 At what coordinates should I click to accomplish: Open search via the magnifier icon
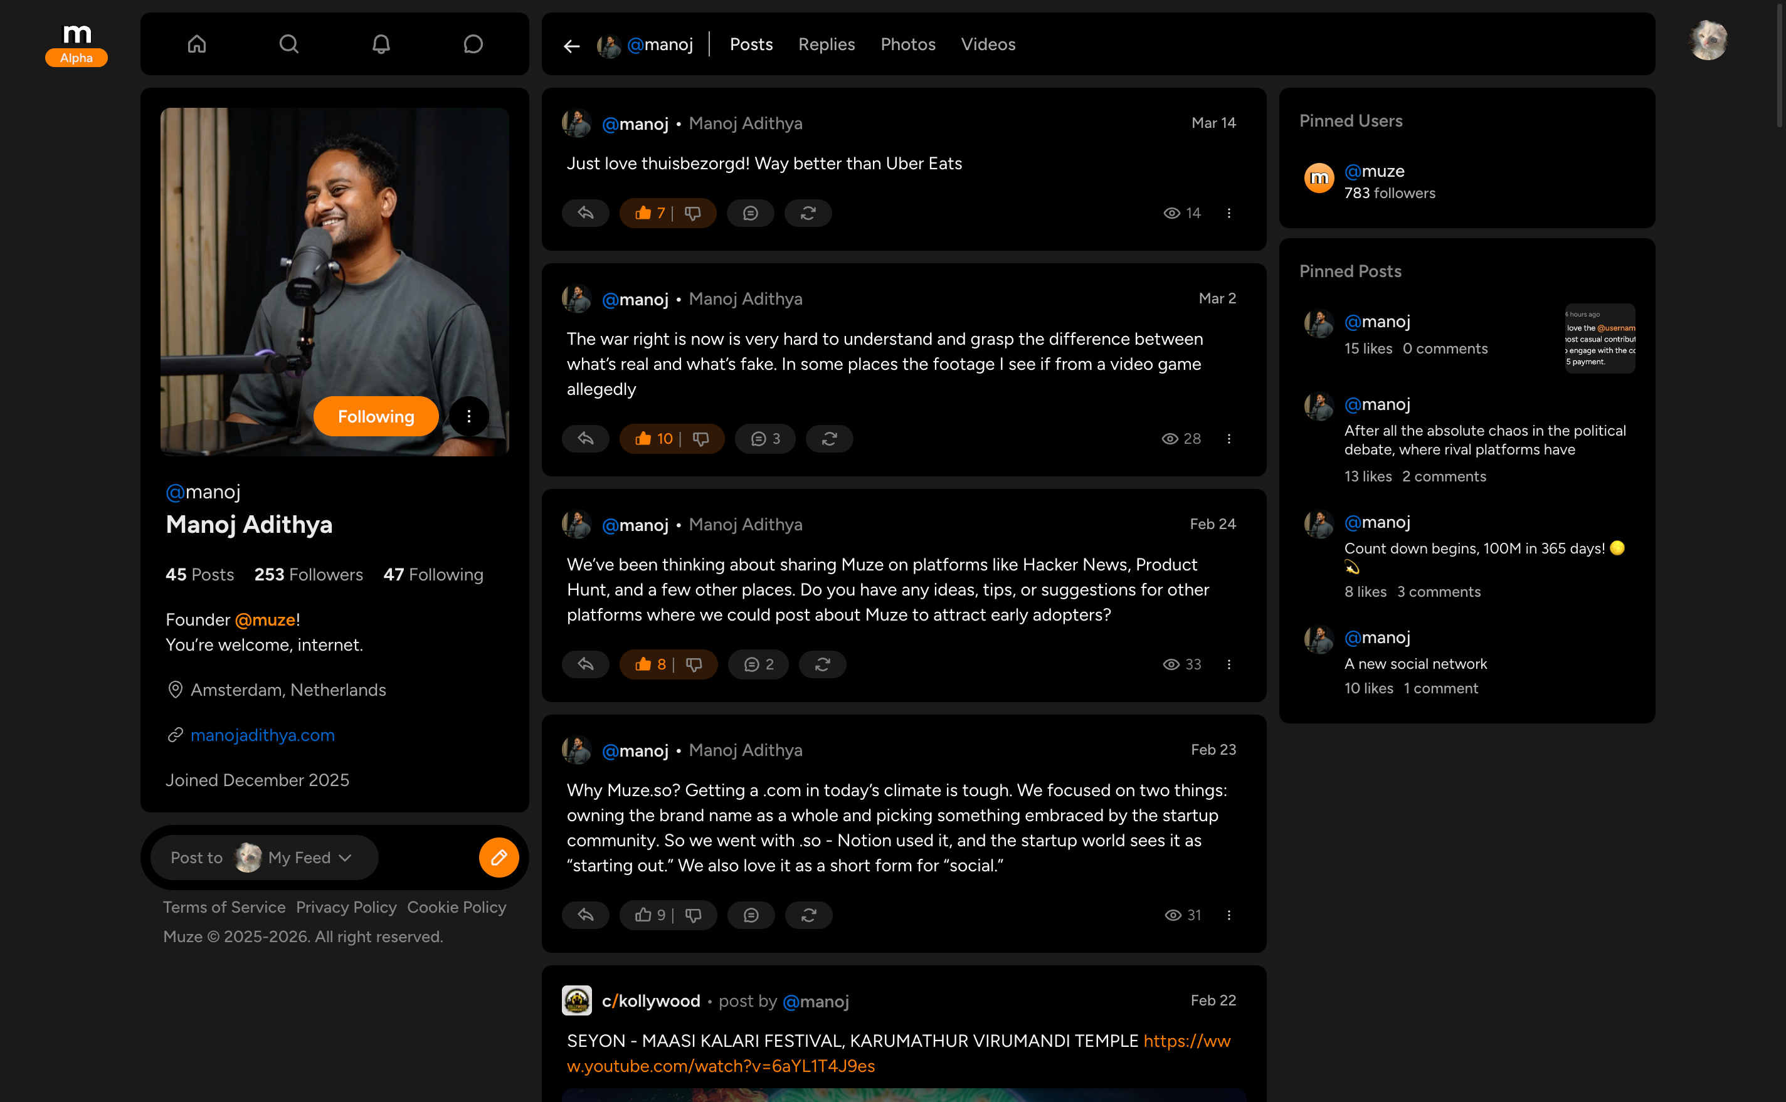pyautogui.click(x=288, y=44)
